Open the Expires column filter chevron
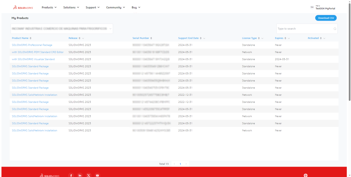 pyautogui.click(x=288, y=38)
